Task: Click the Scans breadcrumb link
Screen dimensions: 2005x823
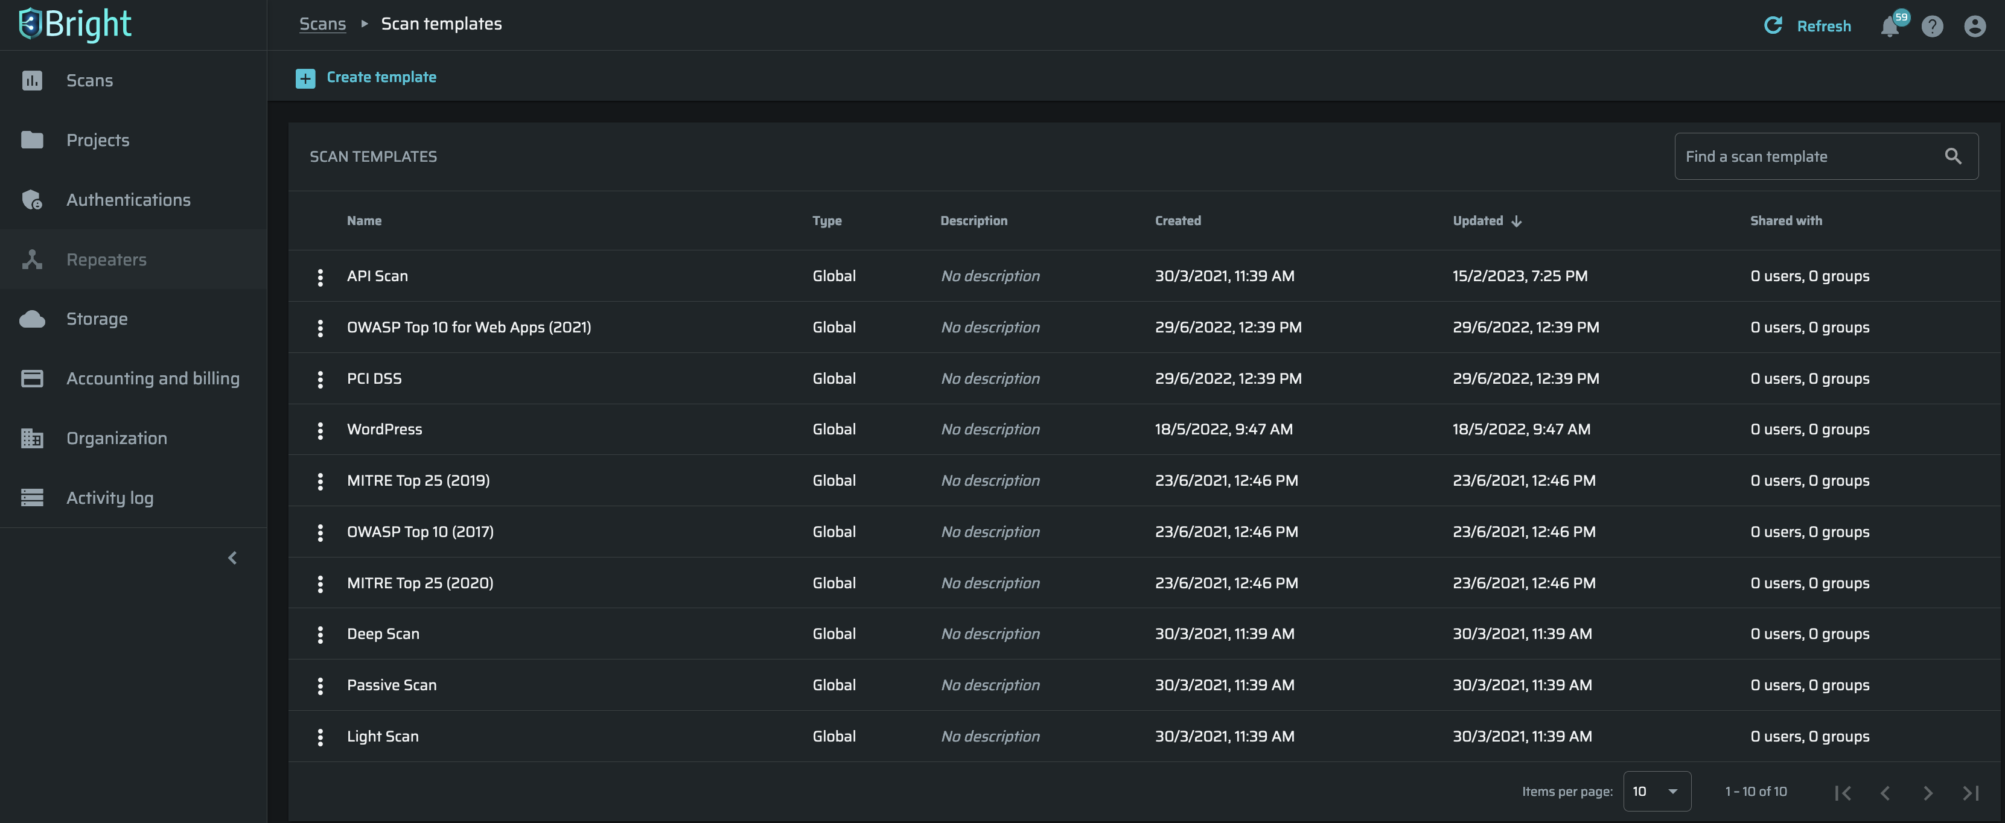Action: [x=322, y=24]
